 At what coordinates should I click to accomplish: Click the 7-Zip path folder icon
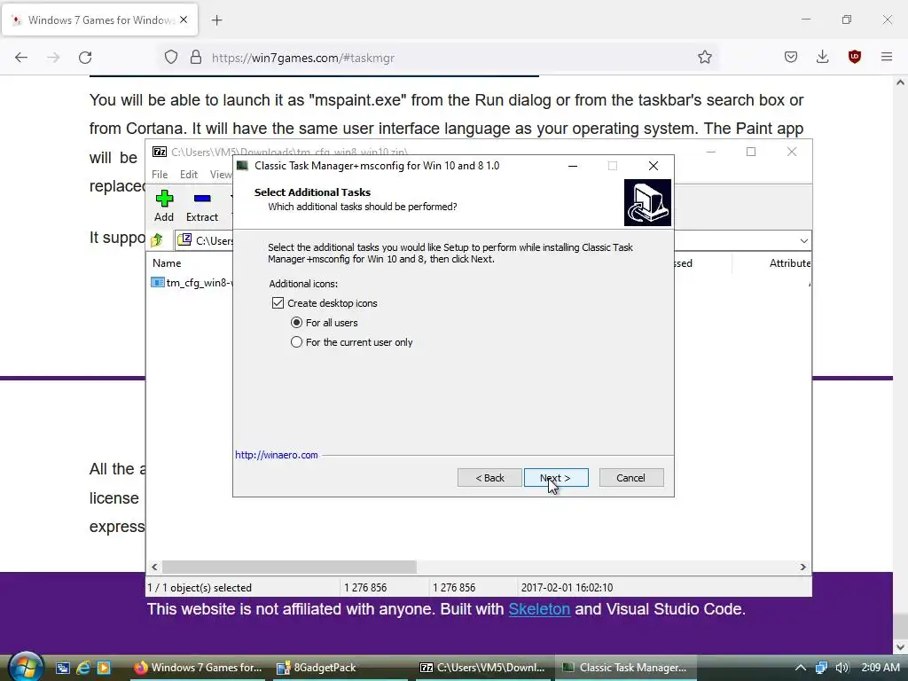click(184, 239)
